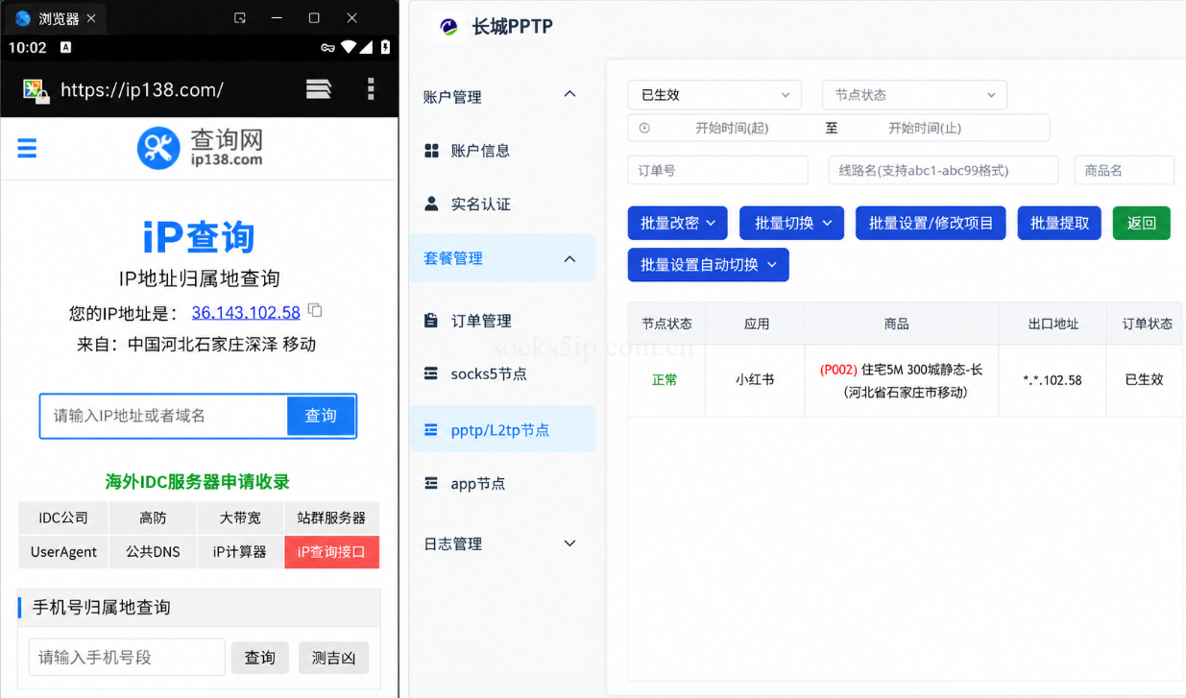Image resolution: width=1186 pixels, height=698 pixels.
Task: Click the Wi-Fi icon in phone status bar
Action: [349, 47]
